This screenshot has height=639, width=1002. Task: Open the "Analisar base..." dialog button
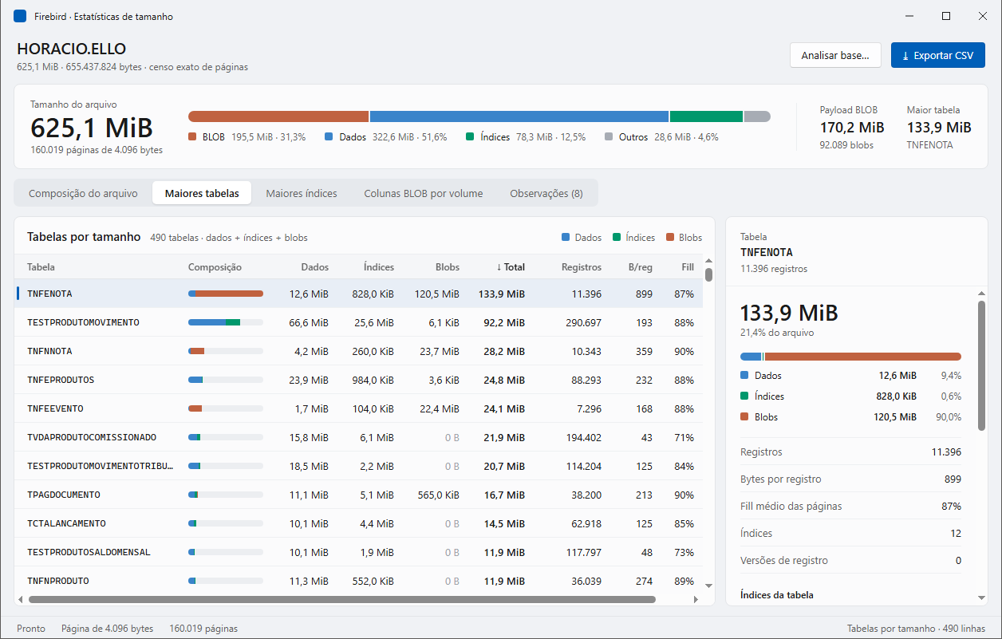click(835, 55)
